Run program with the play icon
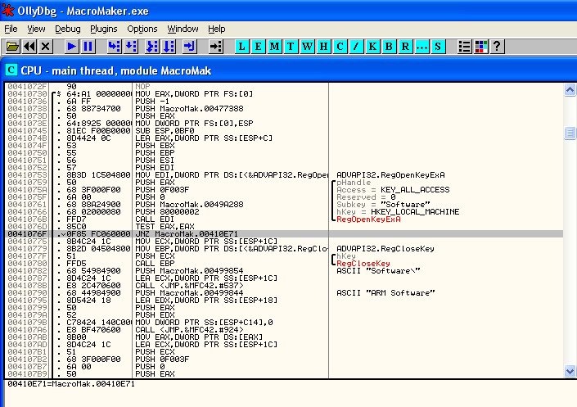The width and height of the screenshot is (577, 407). (x=71, y=47)
